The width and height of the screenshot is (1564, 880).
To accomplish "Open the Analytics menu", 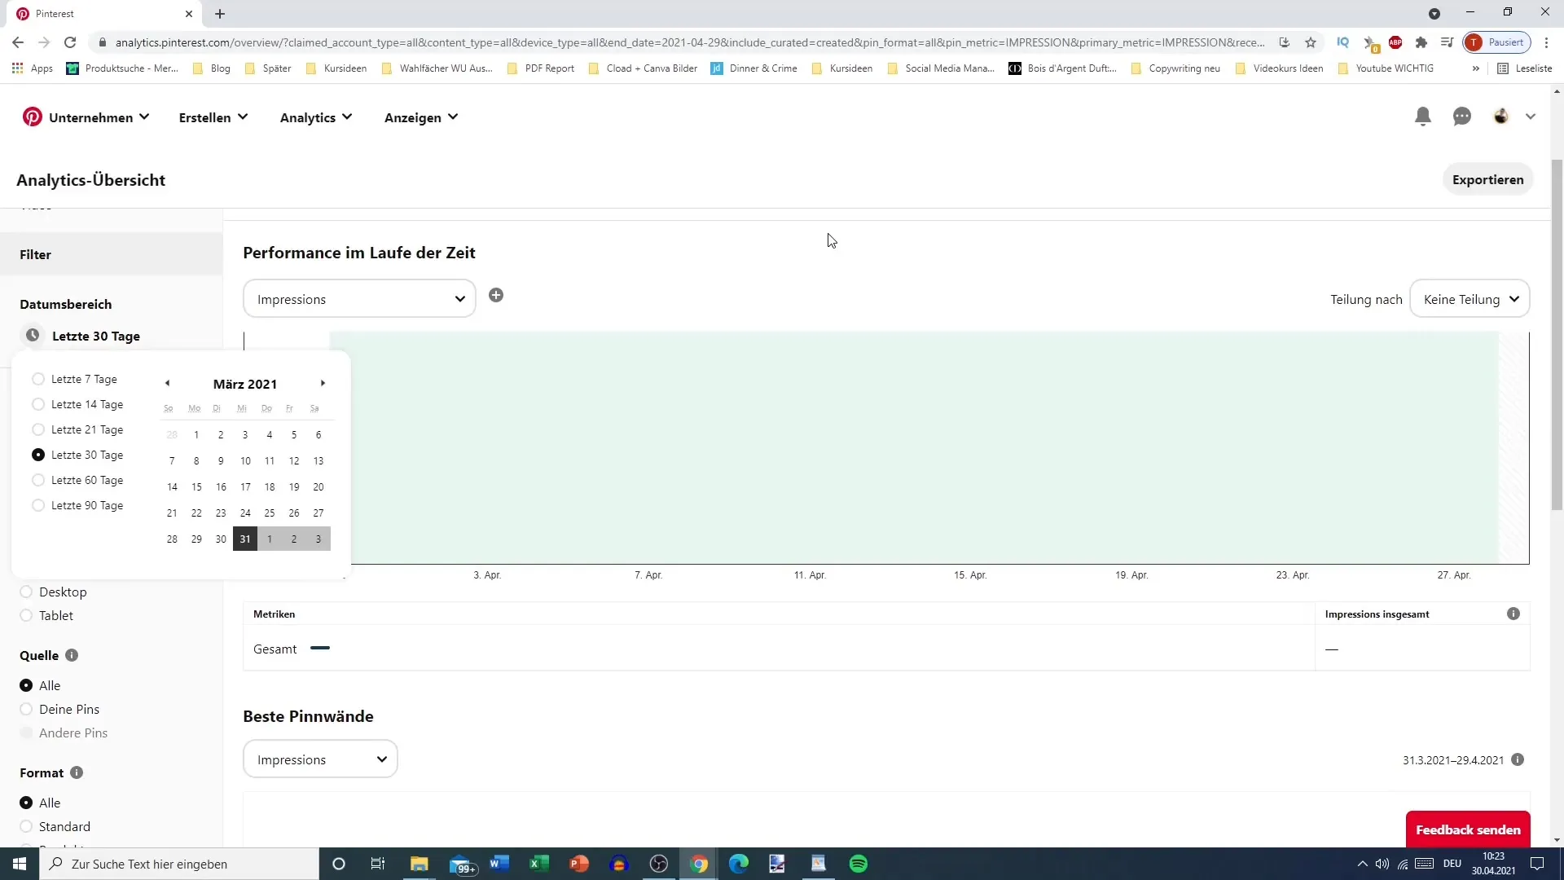I will click(x=316, y=117).
